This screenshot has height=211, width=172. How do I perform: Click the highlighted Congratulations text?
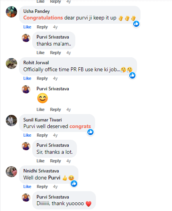pos(43,18)
